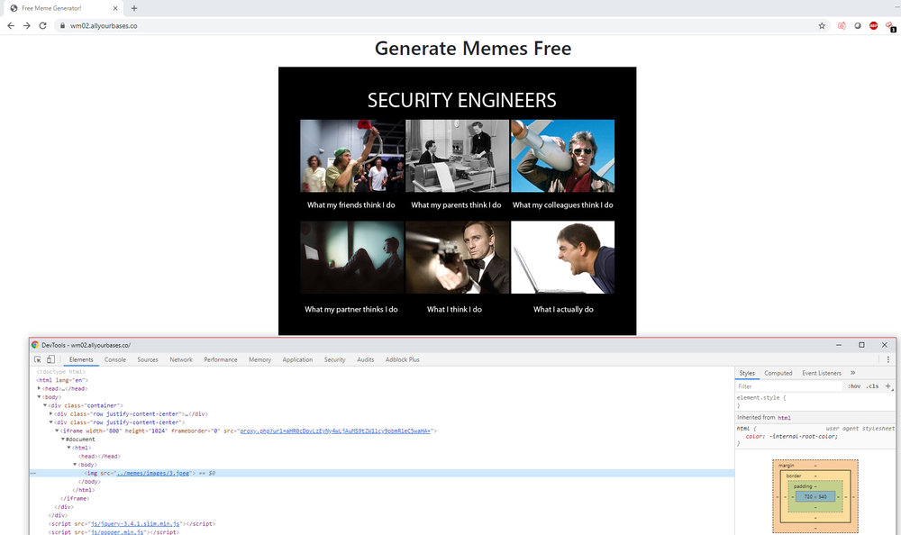This screenshot has height=535, width=901.
Task: Show more sidebar tabs with the chevron
Action: click(852, 373)
